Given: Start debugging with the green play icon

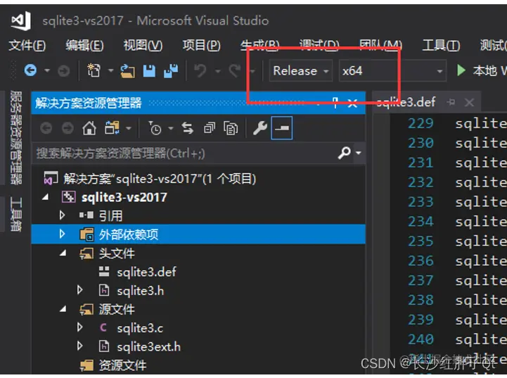Looking at the screenshot, I should (461, 70).
